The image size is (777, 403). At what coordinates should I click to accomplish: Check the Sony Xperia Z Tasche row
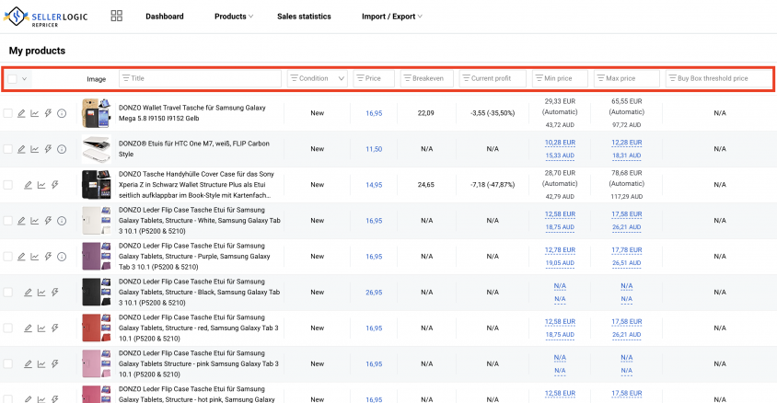[8, 185]
